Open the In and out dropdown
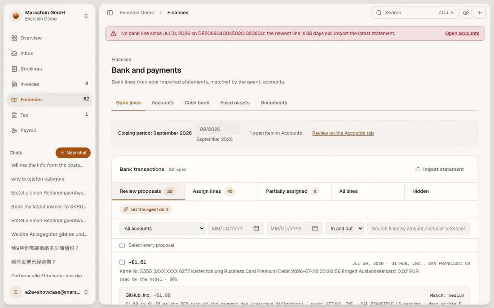Screen dimensions: 494x308 tap(345, 228)
